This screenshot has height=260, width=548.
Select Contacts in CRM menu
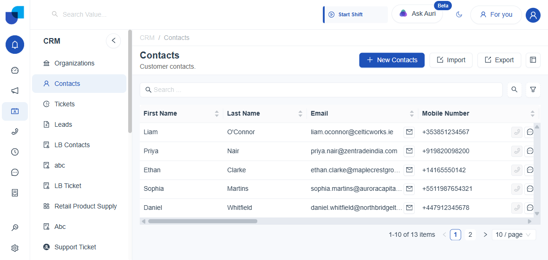79,84
